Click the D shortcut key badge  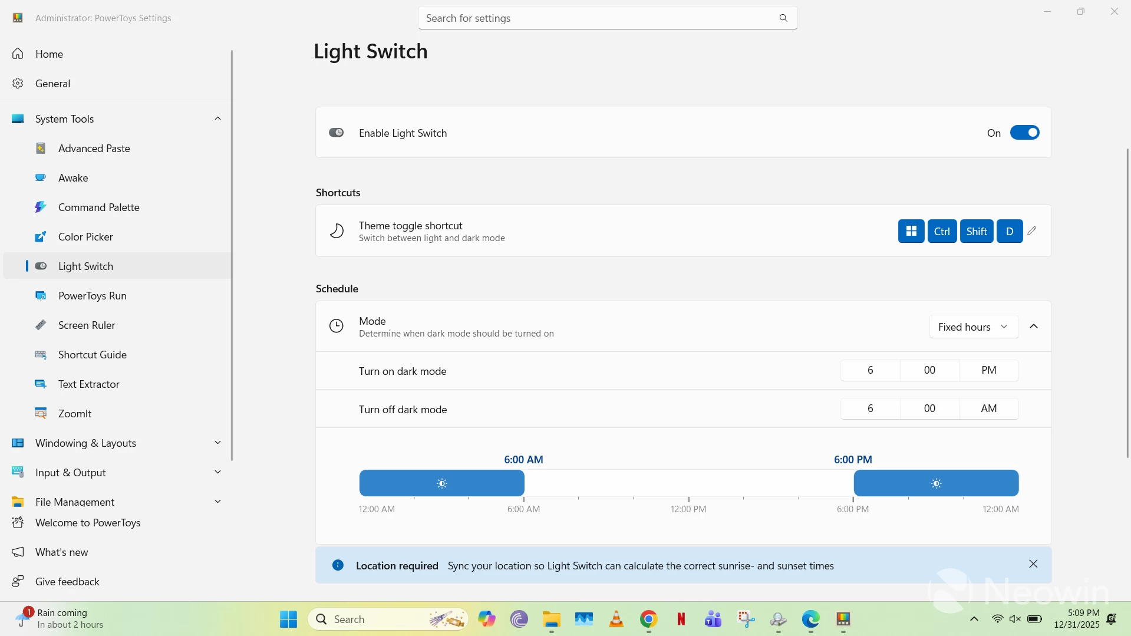1010,231
